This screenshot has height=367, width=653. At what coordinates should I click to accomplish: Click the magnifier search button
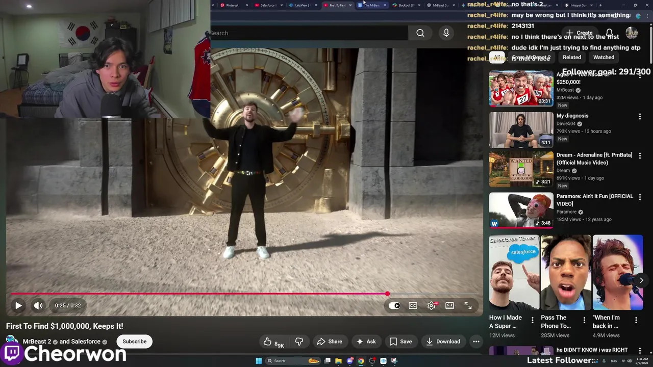click(x=420, y=33)
